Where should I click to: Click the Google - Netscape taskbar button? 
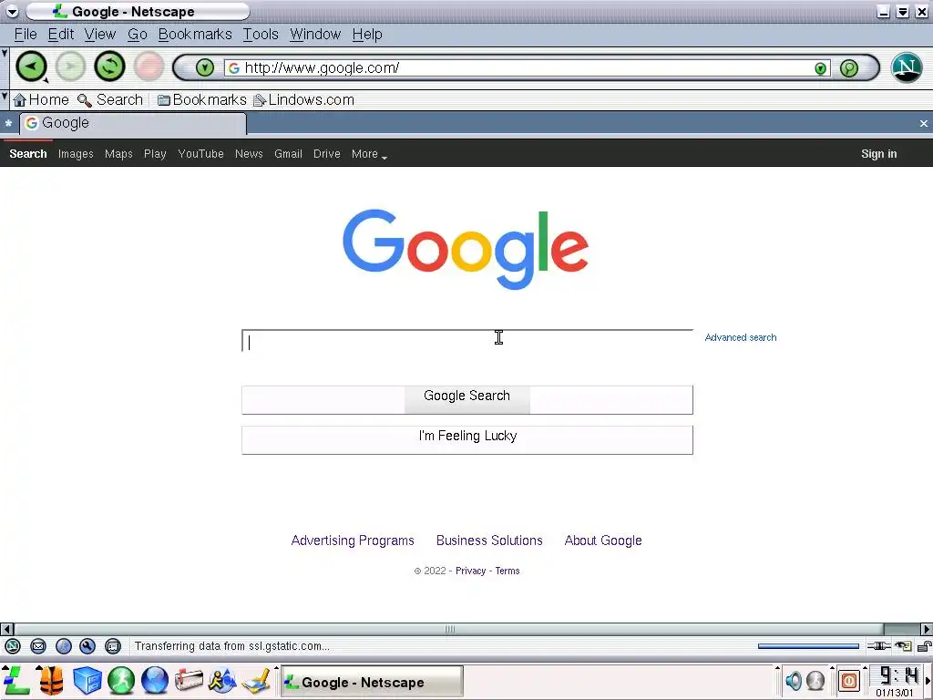pyautogui.click(x=372, y=682)
